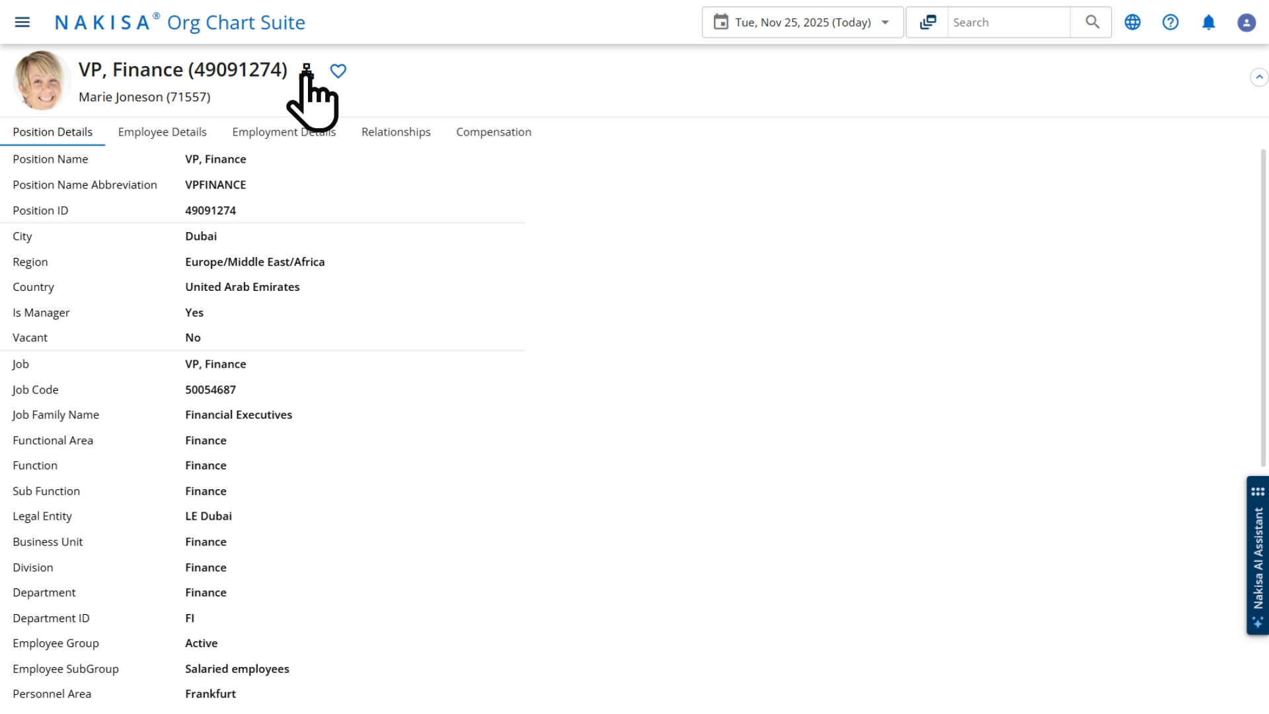Change language via the globe icon
This screenshot has width=1269, height=714.
tap(1133, 22)
